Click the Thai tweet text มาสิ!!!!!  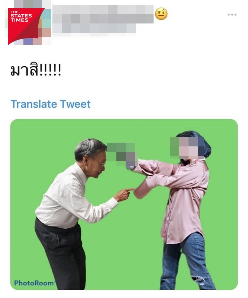pos(36,70)
